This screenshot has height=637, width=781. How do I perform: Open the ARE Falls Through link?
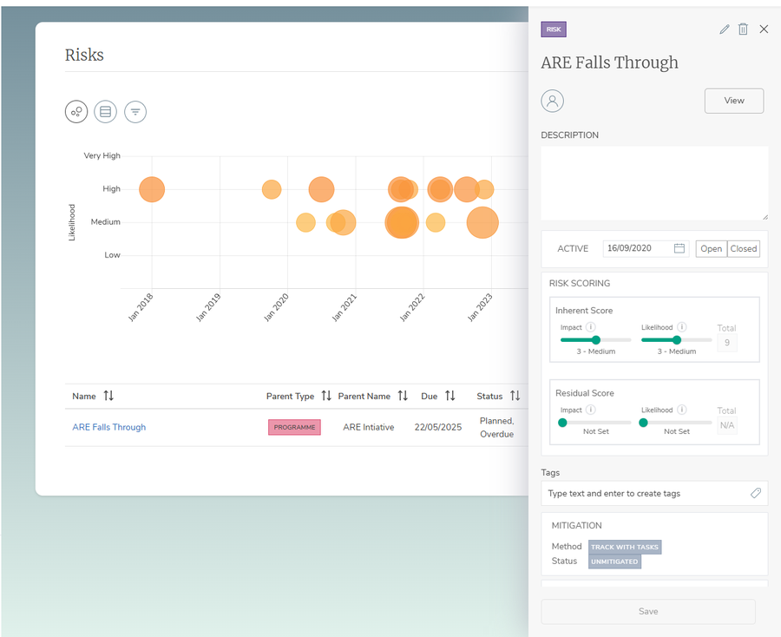[x=109, y=427]
